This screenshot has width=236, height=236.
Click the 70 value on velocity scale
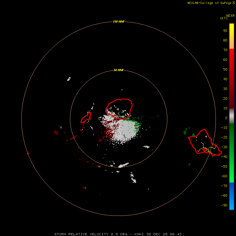(x=225, y=50)
